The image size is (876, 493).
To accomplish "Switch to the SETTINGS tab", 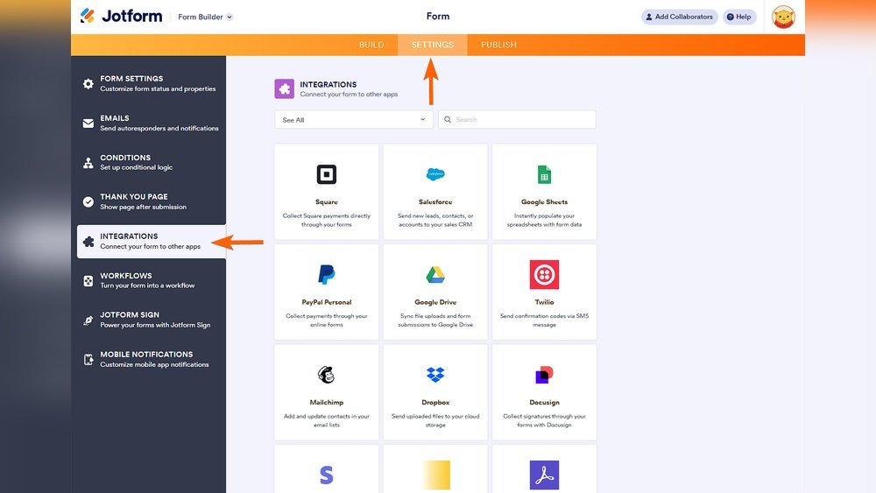I will point(433,45).
